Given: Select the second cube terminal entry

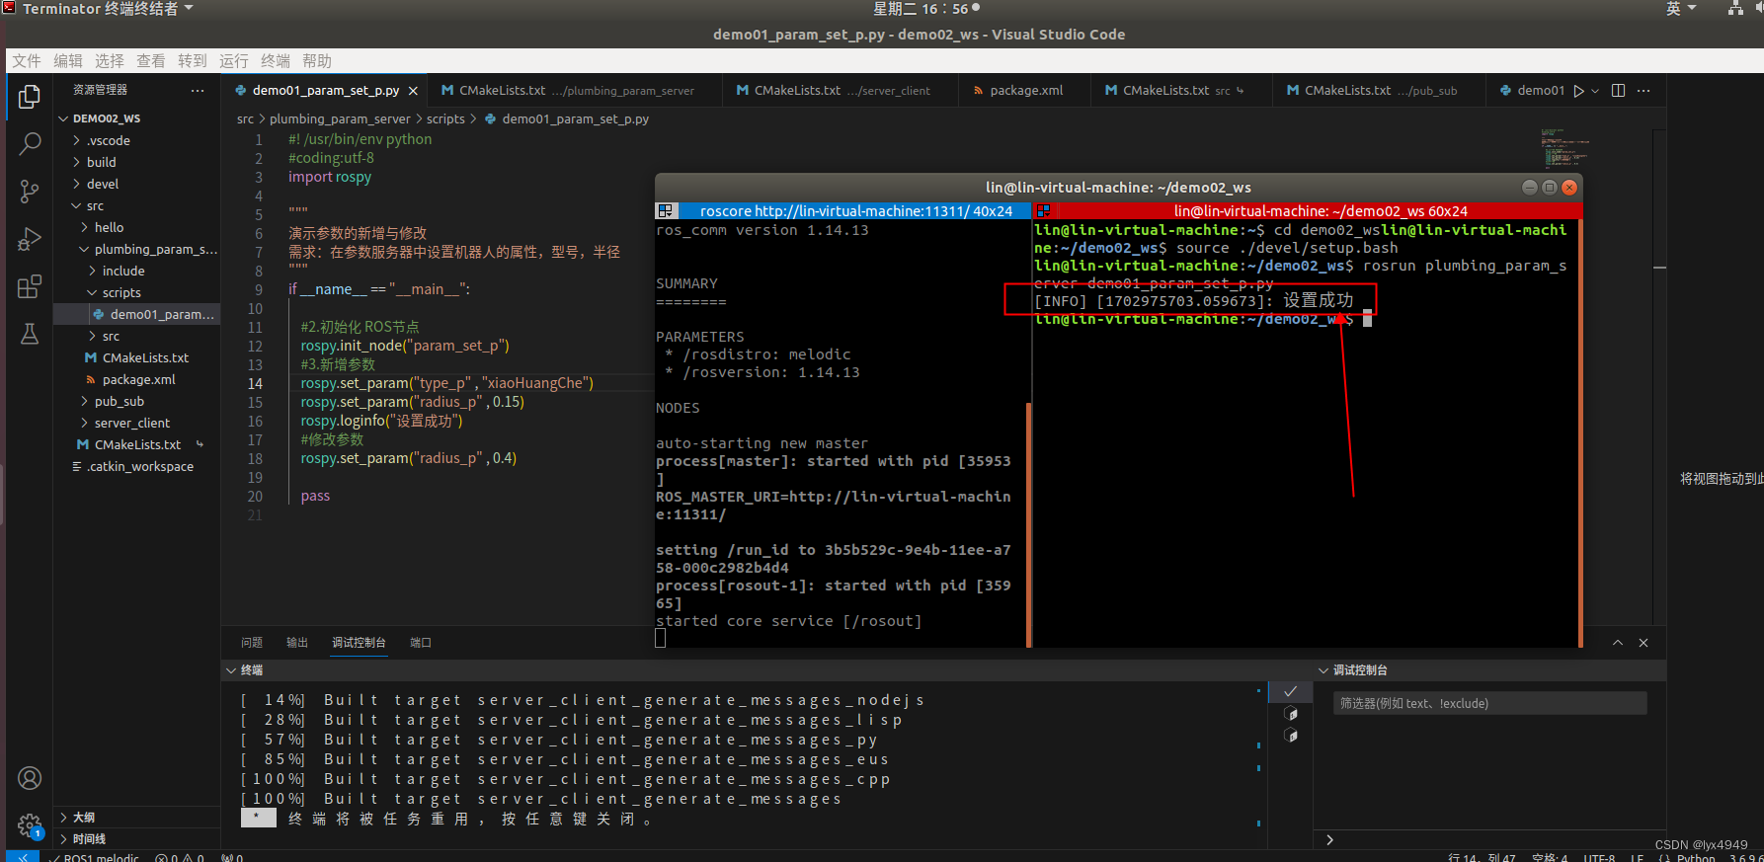Looking at the screenshot, I should pos(1290,735).
